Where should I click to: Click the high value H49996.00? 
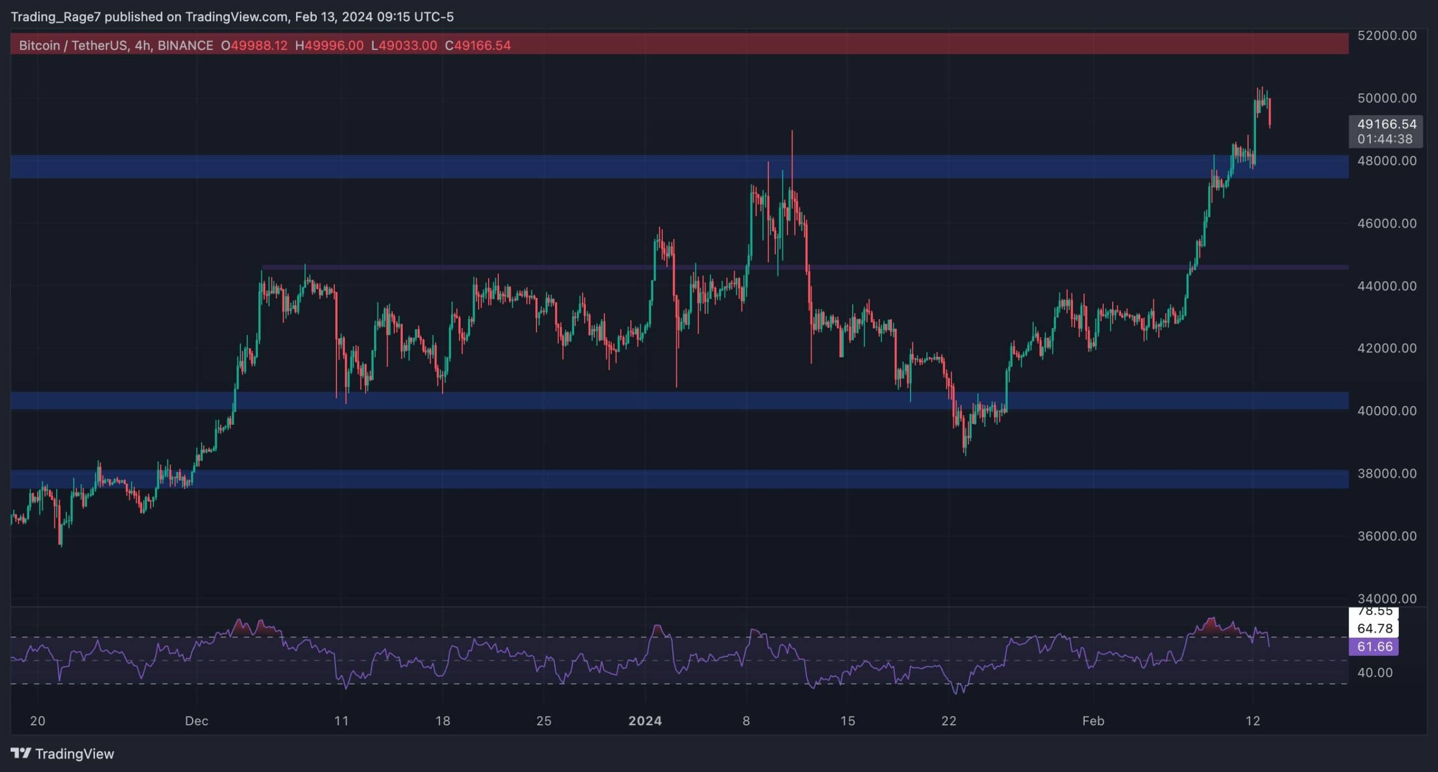(329, 46)
